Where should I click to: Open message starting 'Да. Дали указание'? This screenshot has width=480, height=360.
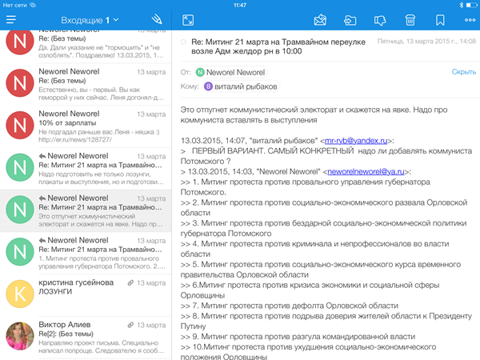click(86, 46)
